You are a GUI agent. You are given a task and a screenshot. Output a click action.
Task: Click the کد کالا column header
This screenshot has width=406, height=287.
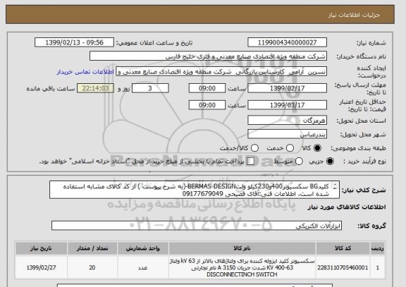pos(343,248)
